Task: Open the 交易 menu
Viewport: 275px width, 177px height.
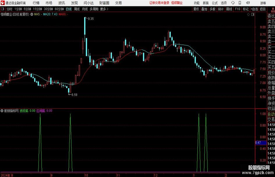Action: (x=118, y=3)
